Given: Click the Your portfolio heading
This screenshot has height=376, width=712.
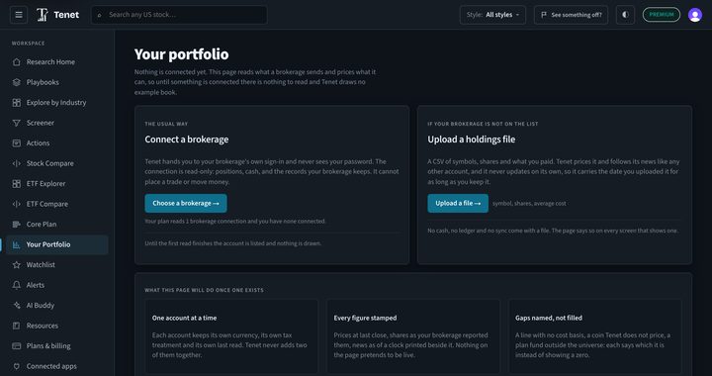Looking at the screenshot, I should point(181,54).
